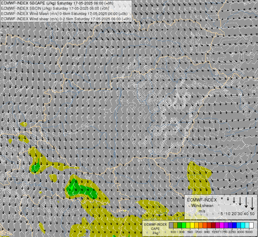Click the 50 value in wind shear legend
258x237 pixels.
[x=252, y=214]
